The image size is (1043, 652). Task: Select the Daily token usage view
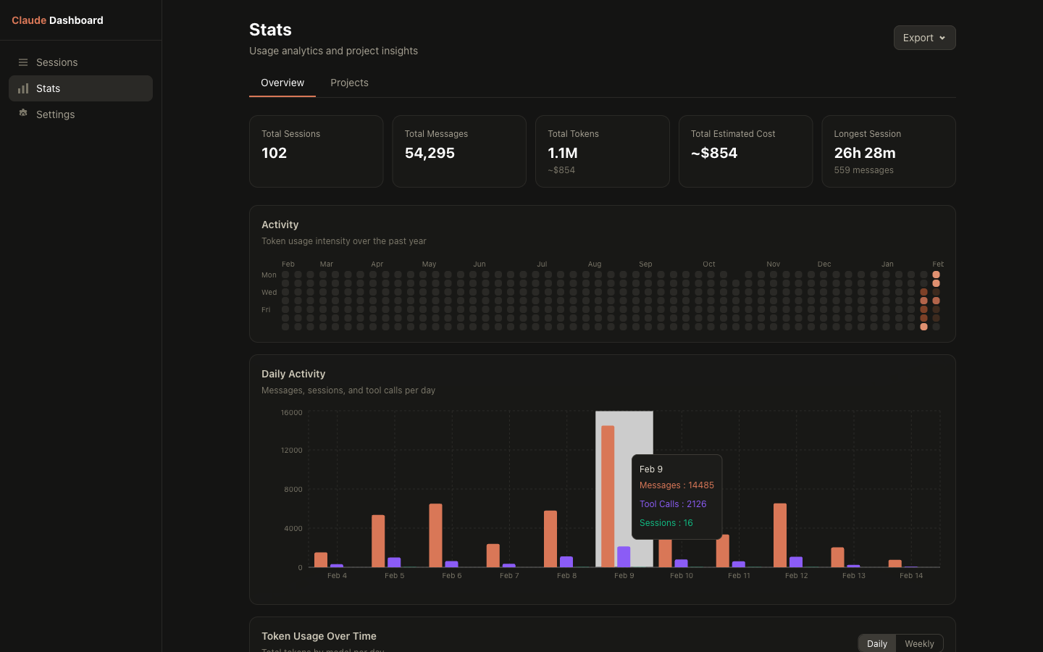(876, 643)
